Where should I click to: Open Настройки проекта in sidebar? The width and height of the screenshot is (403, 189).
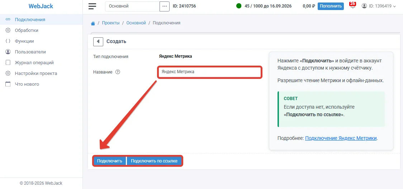[x=36, y=73]
